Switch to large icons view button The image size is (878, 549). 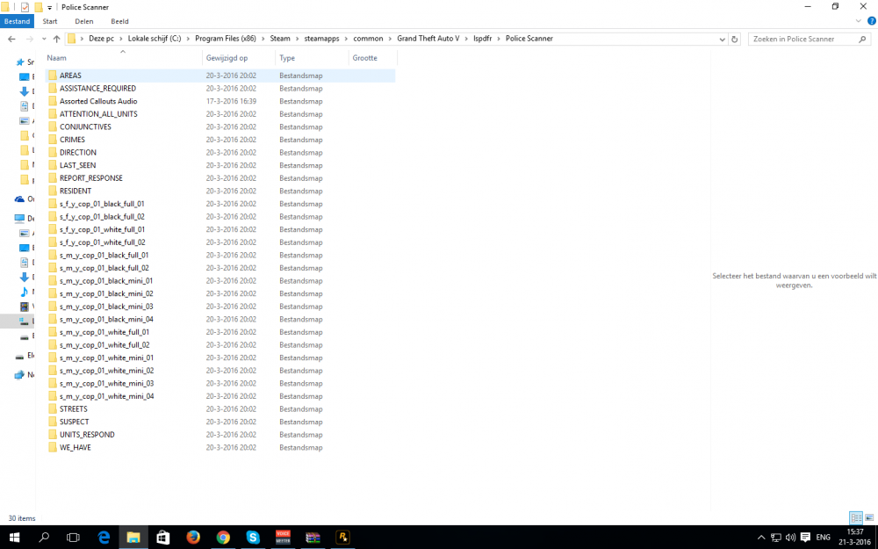[869, 518]
